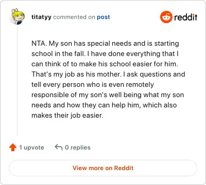Viewport: 206px width, 185px height.
Task: Click the "commented on" header text
Action: tap(74, 17)
